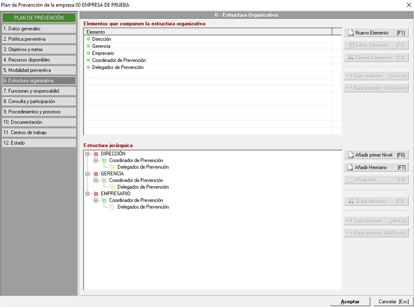Click green icon of Coordinador under GERENCIA
The image size is (414, 307).
(104, 181)
